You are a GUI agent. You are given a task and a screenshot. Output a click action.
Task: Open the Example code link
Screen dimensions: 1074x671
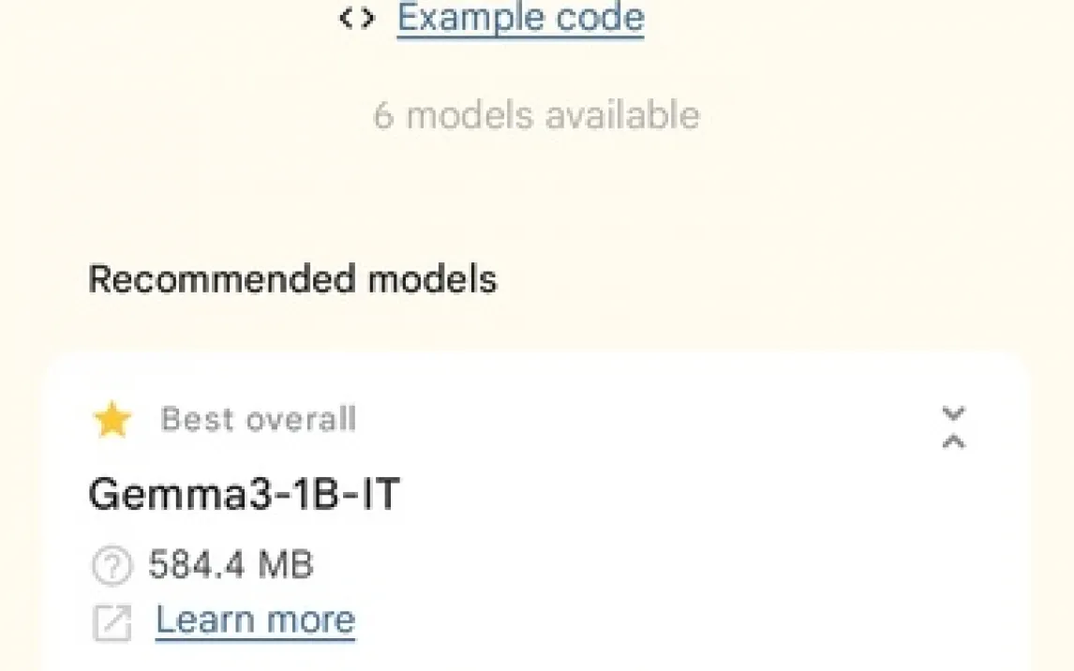(x=520, y=17)
